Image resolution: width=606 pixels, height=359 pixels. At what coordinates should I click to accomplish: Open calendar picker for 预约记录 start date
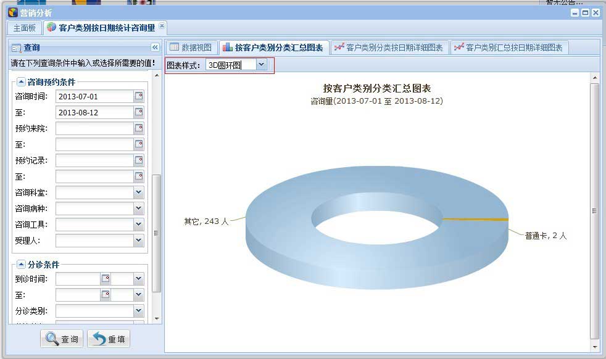[139, 160]
